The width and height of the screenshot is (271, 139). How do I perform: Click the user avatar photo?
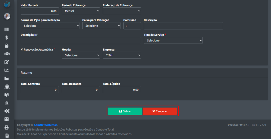[x=7, y=16]
